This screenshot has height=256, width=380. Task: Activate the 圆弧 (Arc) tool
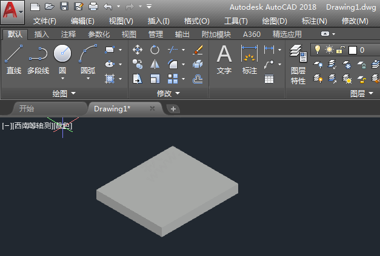tap(88, 54)
